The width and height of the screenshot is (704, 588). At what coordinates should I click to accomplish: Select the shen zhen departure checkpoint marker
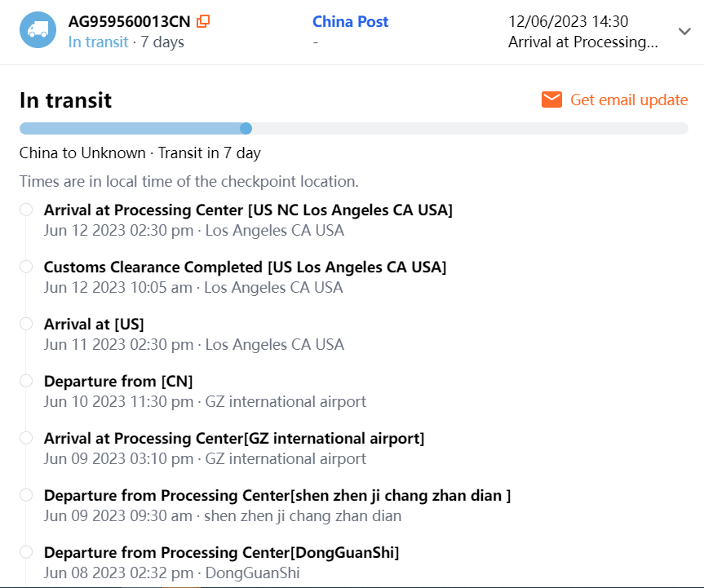[x=26, y=495]
